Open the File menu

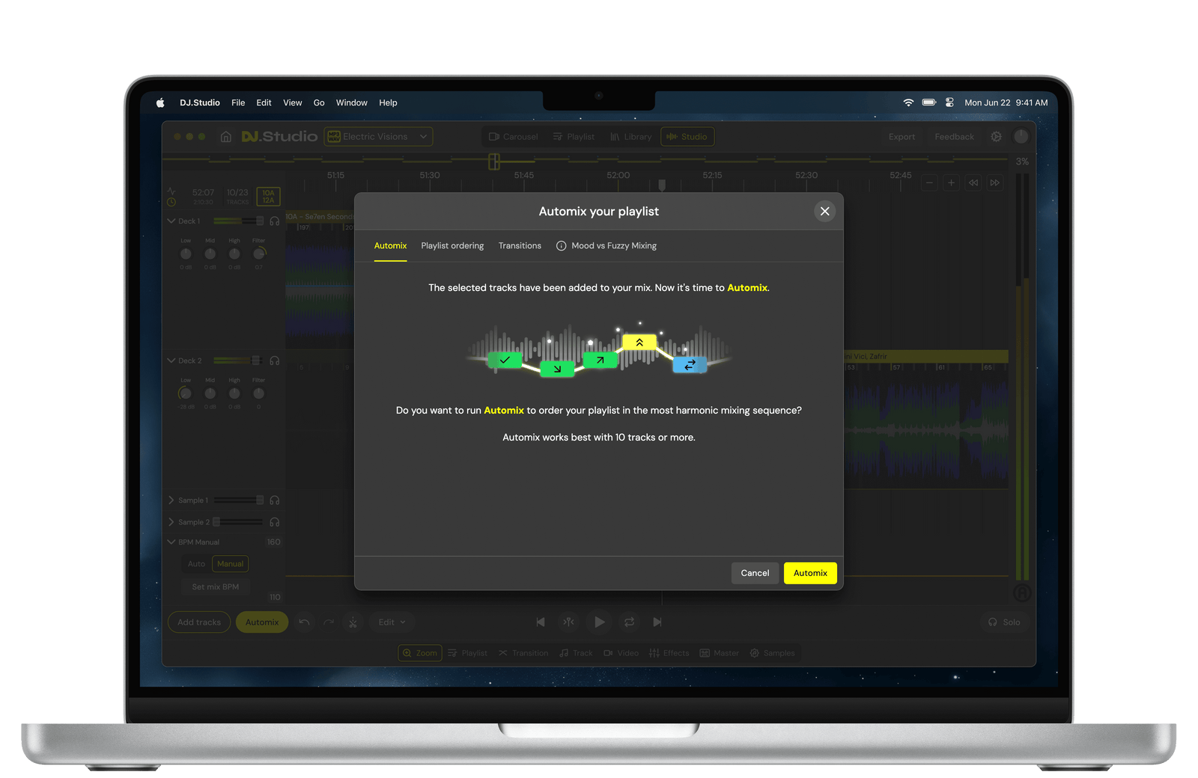click(238, 102)
